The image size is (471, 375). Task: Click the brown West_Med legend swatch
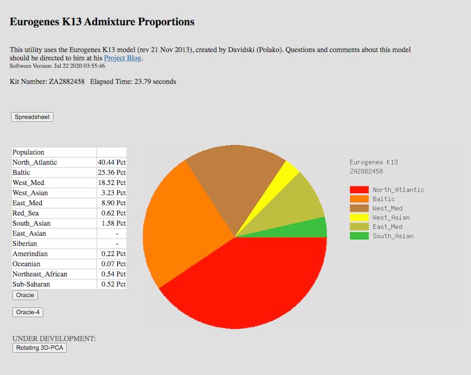(x=359, y=208)
